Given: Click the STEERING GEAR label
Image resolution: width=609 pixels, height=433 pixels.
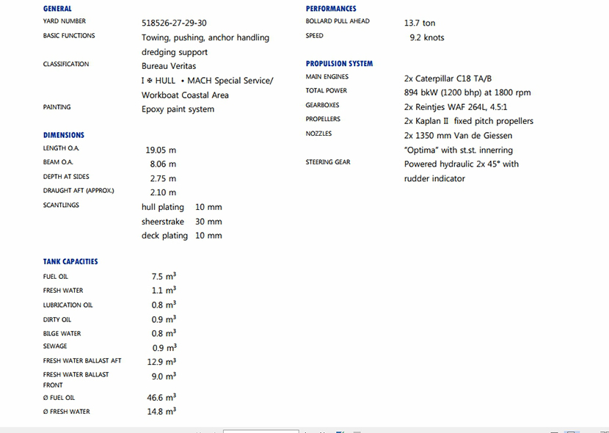Looking at the screenshot, I should tap(328, 162).
